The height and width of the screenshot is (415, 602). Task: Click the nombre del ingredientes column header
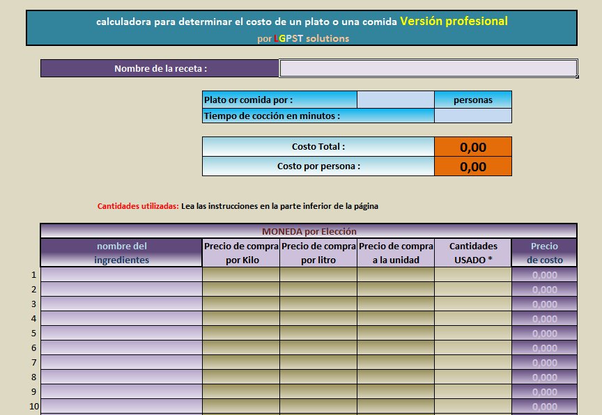pyautogui.click(x=122, y=252)
